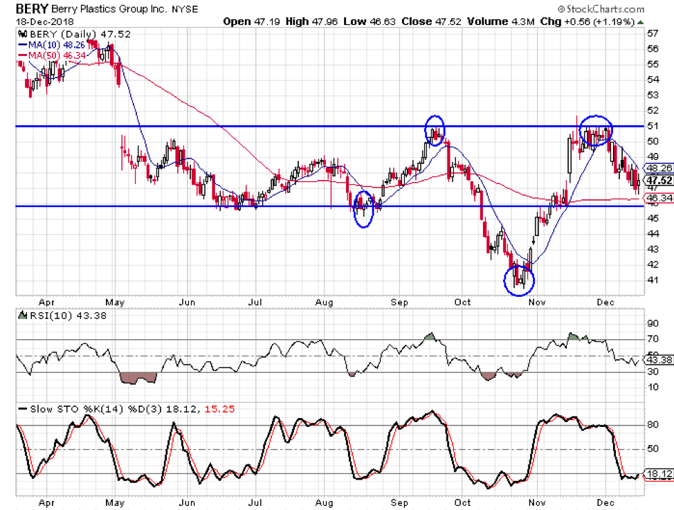The image size is (674, 510).
Task: Click the 44 label on the price axis
Action: click(x=653, y=233)
